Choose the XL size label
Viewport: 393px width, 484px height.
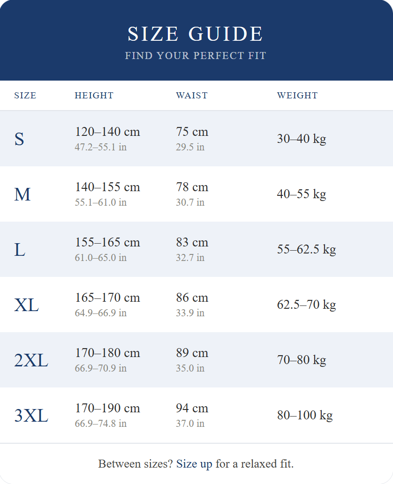[x=27, y=305]
